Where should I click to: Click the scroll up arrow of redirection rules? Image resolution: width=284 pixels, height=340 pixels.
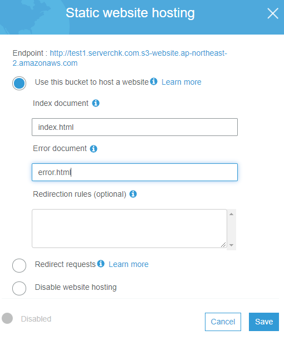231,214
